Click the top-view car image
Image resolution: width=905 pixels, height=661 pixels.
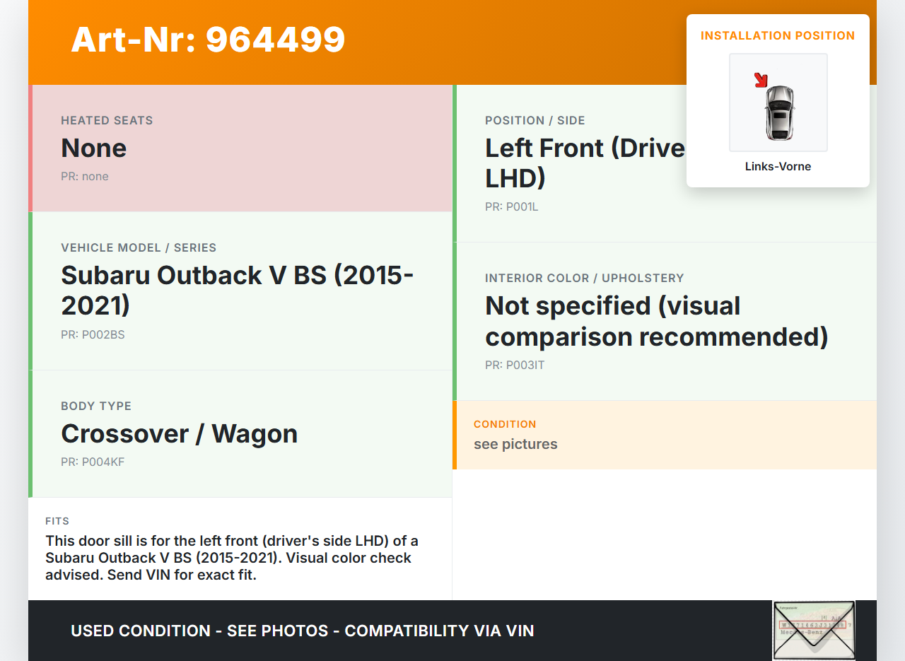tap(779, 112)
